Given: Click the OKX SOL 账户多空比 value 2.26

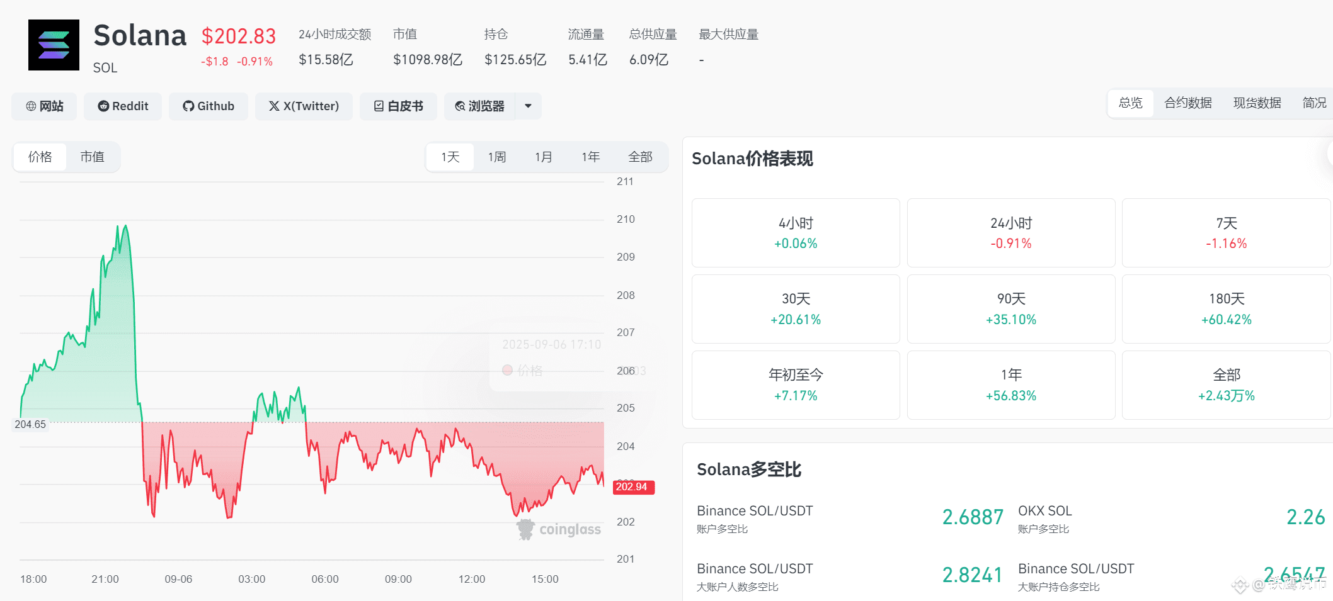Looking at the screenshot, I should pos(1305,517).
